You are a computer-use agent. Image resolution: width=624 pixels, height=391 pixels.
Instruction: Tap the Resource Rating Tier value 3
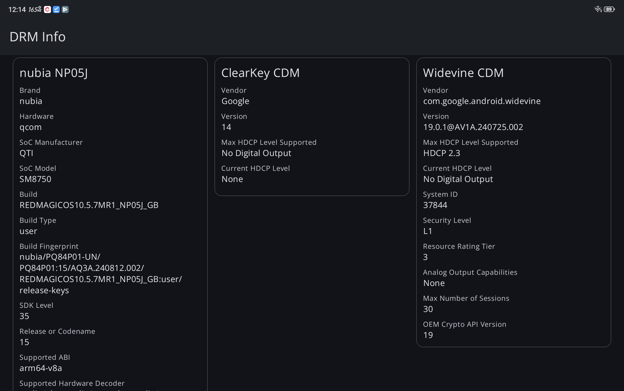425,257
